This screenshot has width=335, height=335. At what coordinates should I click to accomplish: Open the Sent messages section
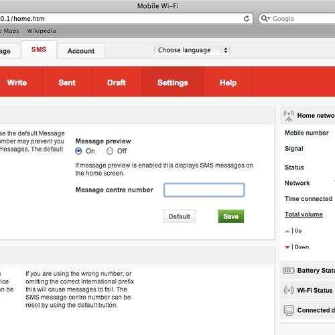(x=67, y=82)
